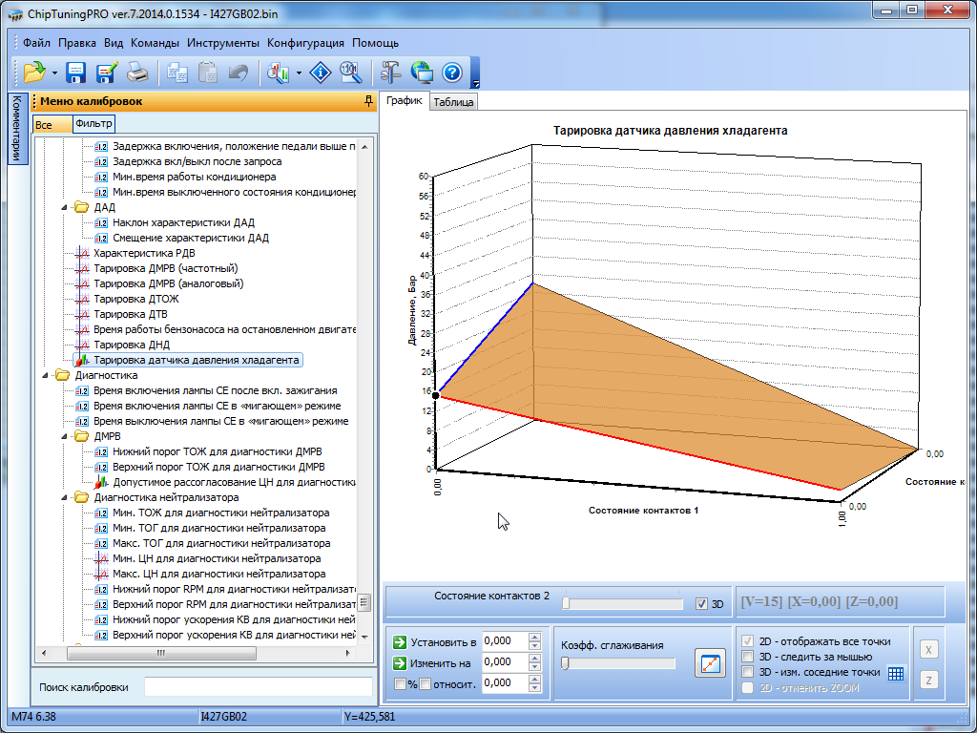Click the 'Установить в' green arrow button
This screenshot has width=977, height=733.
[x=400, y=642]
